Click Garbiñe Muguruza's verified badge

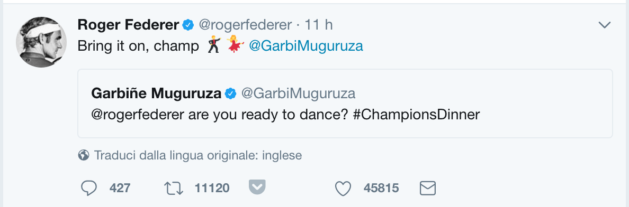click(230, 93)
